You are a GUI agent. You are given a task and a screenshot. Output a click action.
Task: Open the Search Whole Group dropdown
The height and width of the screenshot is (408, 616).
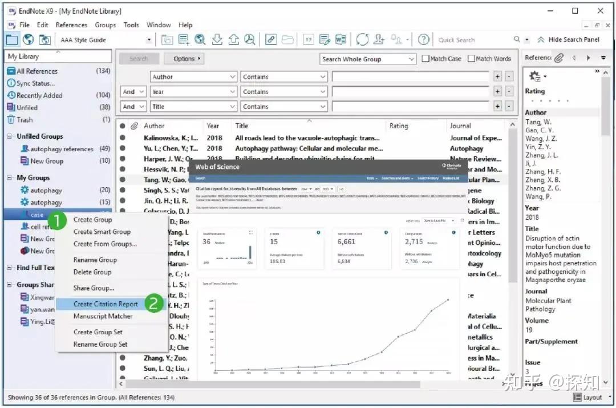[x=367, y=58]
